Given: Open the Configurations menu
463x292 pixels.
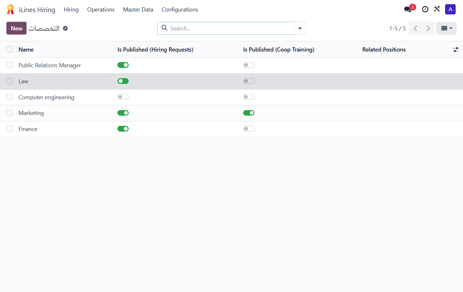Looking at the screenshot, I should [x=180, y=10].
